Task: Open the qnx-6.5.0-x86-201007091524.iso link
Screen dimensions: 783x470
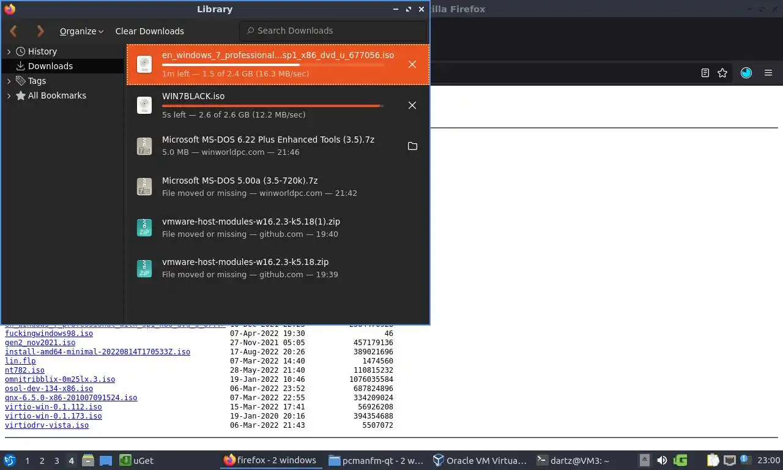Action: coord(71,398)
